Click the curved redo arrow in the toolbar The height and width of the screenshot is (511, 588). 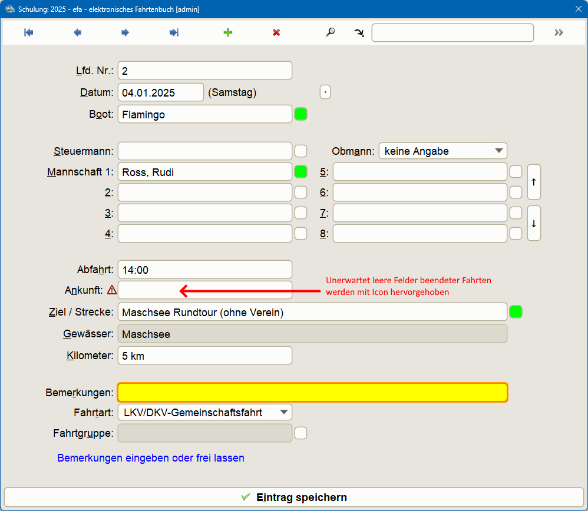pos(359,32)
